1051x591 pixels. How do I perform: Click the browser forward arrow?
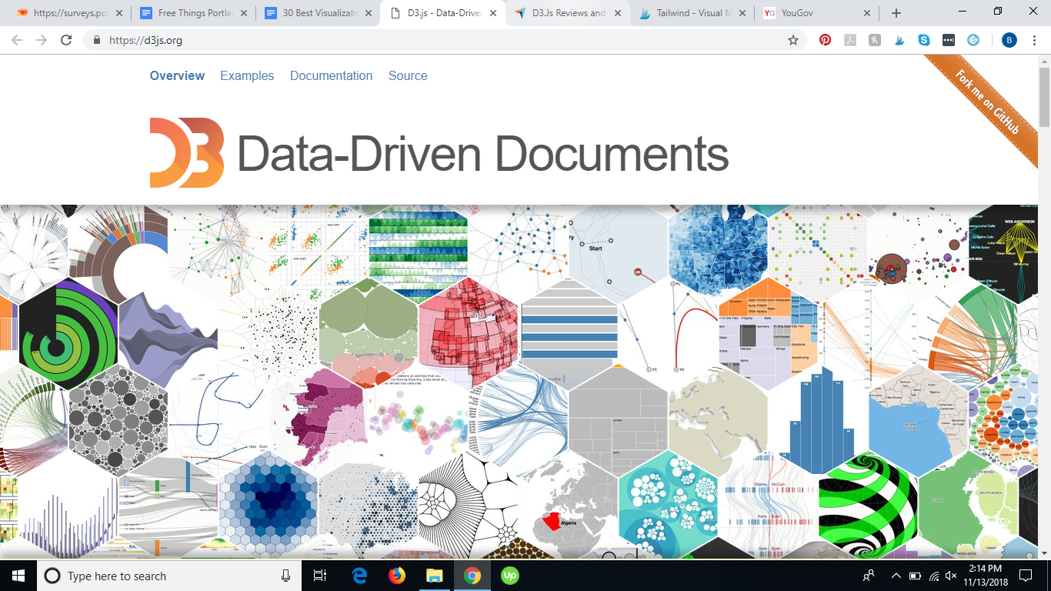[42, 40]
